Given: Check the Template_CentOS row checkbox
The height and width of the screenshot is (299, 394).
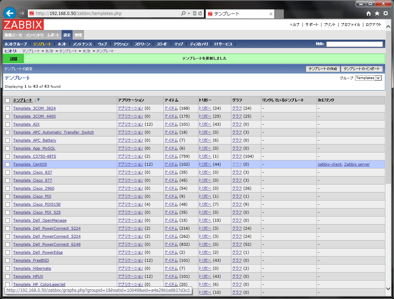Looking at the screenshot, I should click(7, 164).
